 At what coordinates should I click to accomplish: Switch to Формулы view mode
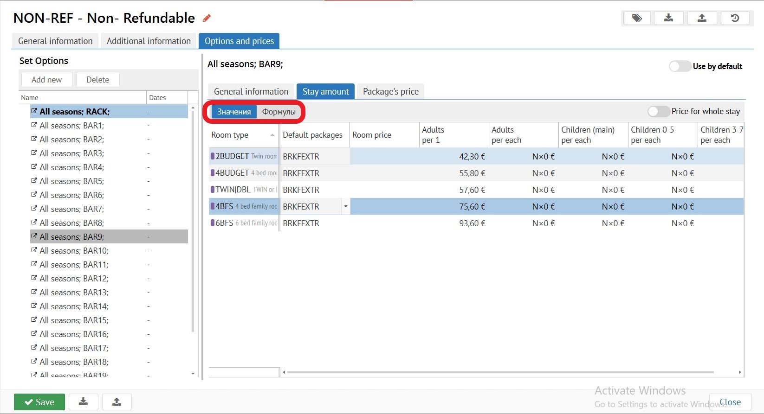click(278, 112)
